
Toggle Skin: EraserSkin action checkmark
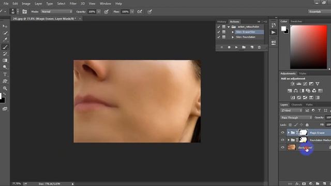219,32
